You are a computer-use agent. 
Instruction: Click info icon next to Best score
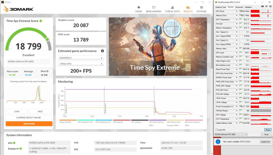47,71
